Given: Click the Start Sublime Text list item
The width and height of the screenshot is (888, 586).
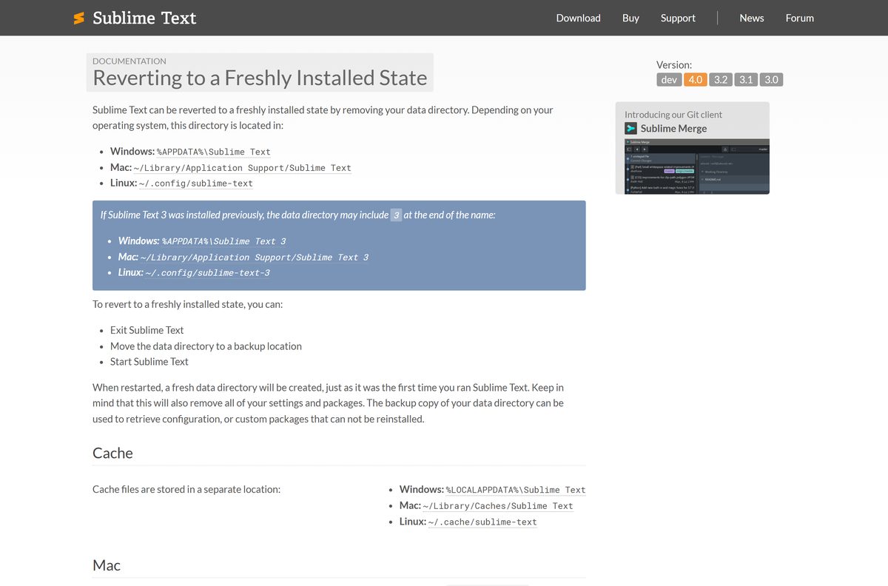Looking at the screenshot, I should [x=149, y=361].
